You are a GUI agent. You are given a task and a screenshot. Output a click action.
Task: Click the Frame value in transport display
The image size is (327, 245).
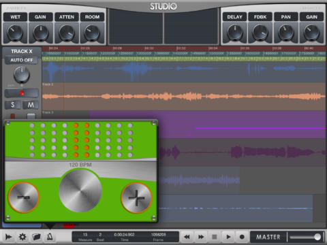click(158, 235)
